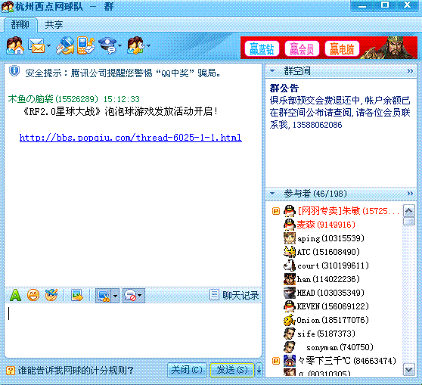The image size is (422, 385).
Task: Click the 参与者 double-chevron button
Action: tap(410, 194)
